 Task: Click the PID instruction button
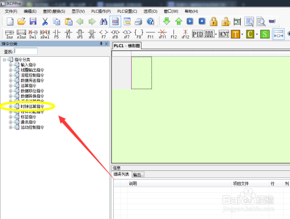point(197,34)
